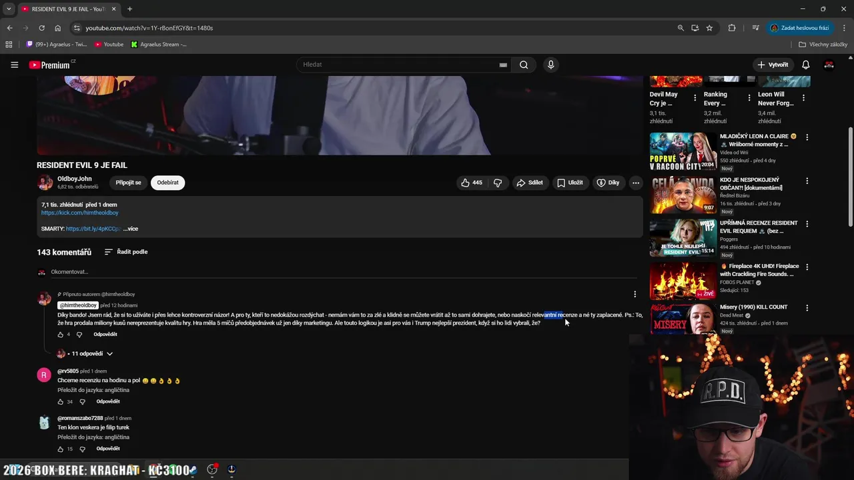
Task: Go back with the browser back arrow
Action: [9, 28]
